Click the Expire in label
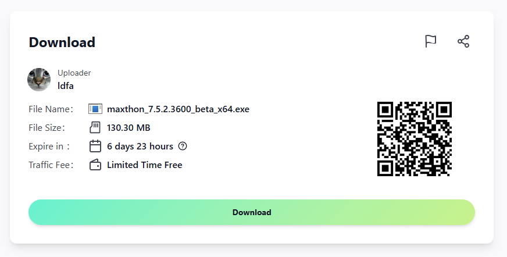 [49, 146]
